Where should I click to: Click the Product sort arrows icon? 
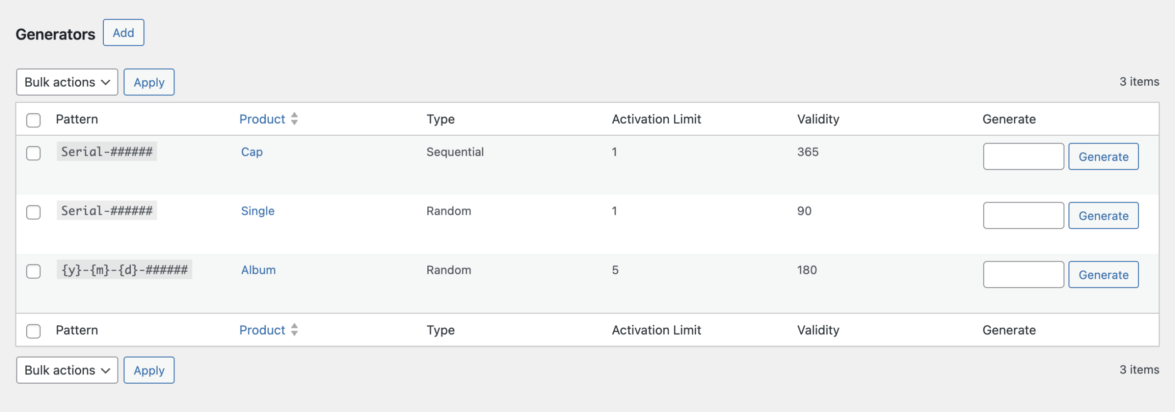point(294,119)
